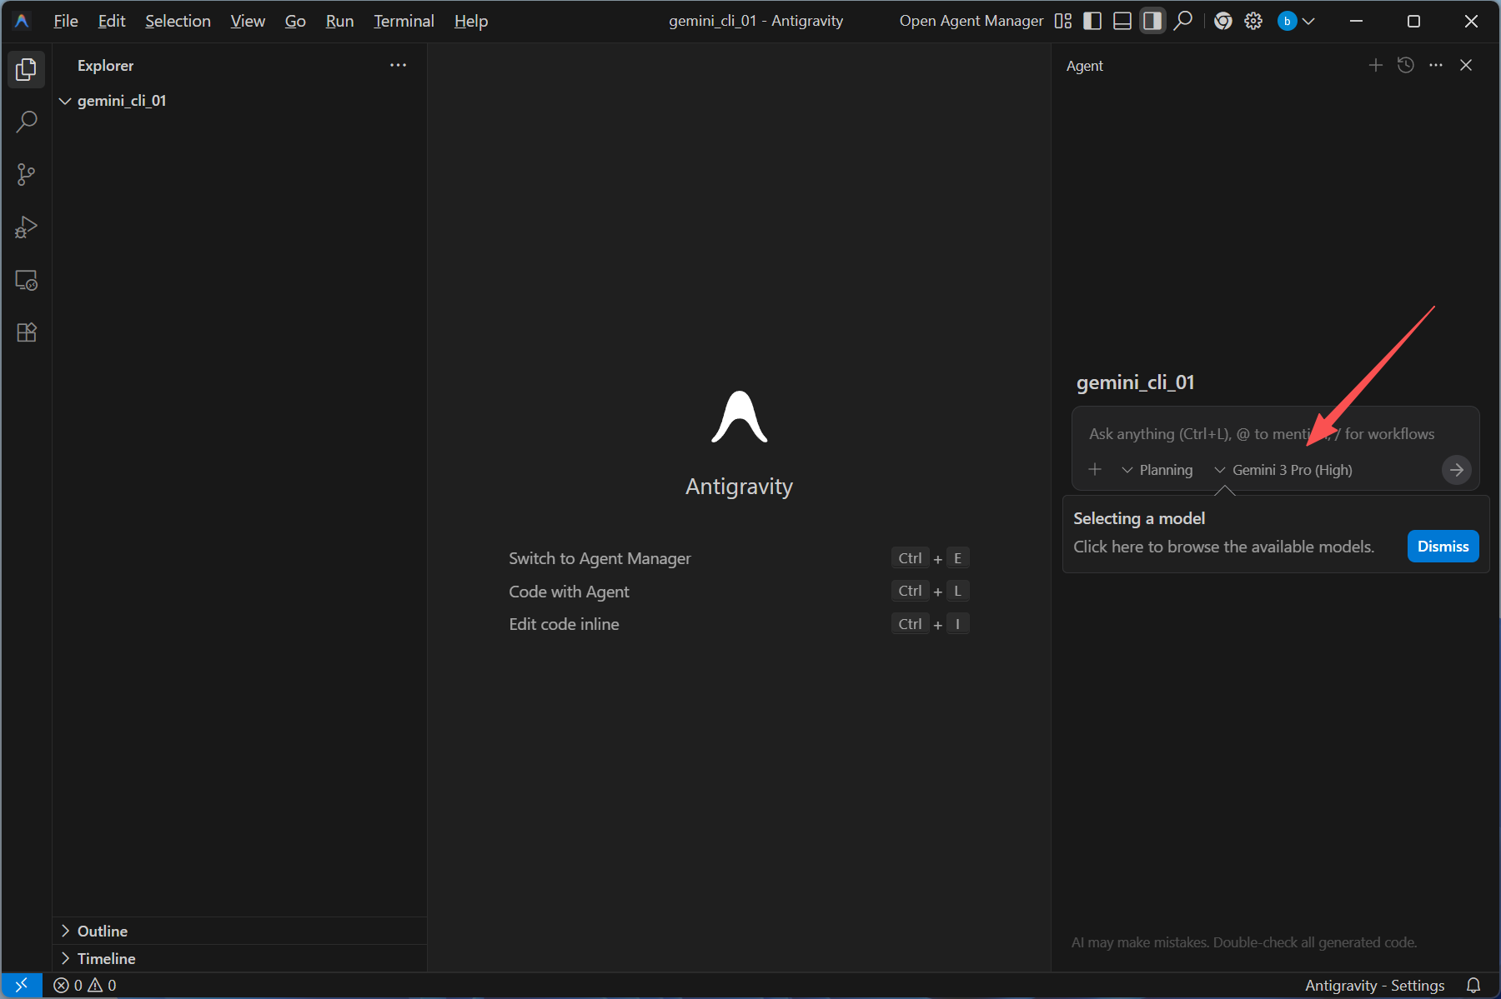Click the 'Edit code inline' text
This screenshot has height=999, width=1501.
564,624
